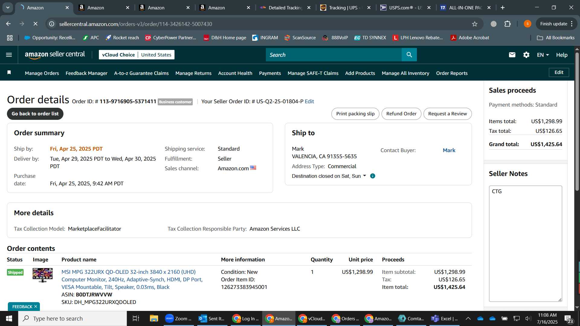580x326 pixels.
Task: Switch to the Detailed Tracking tab
Action: point(285,8)
